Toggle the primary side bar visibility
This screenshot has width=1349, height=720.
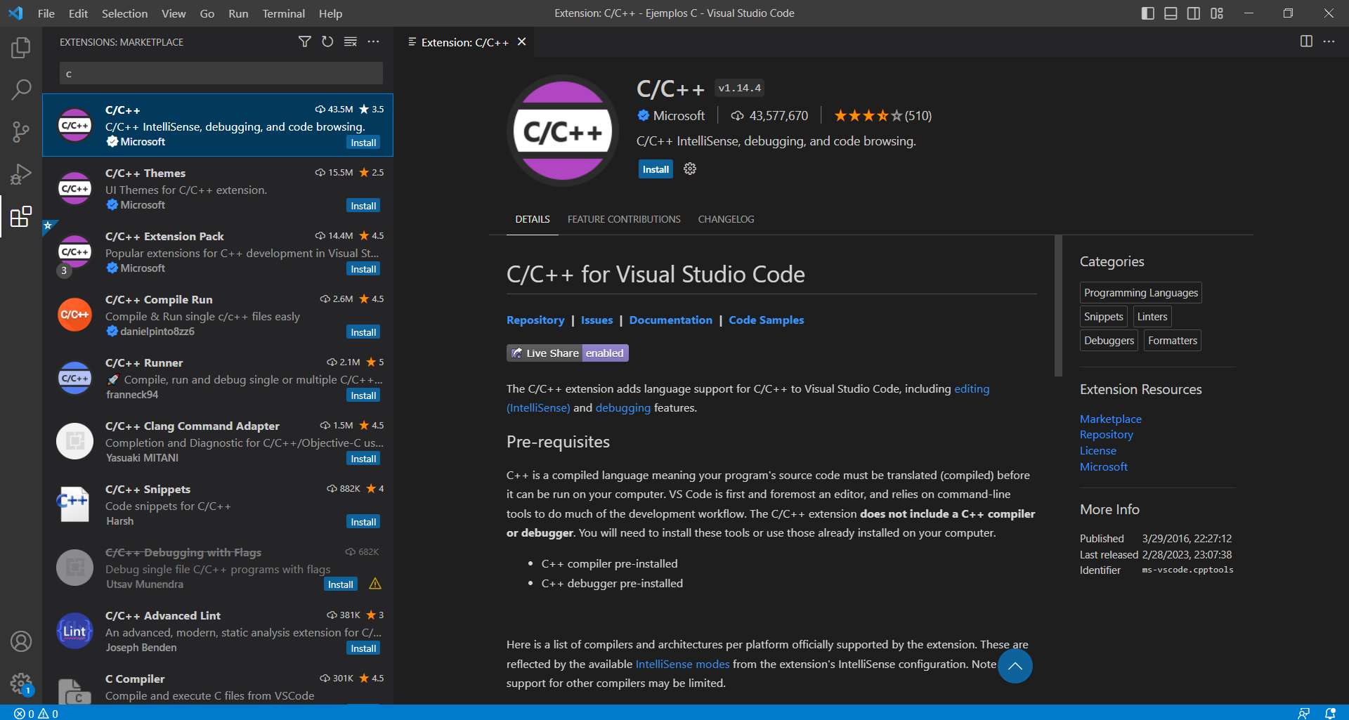[1147, 13]
